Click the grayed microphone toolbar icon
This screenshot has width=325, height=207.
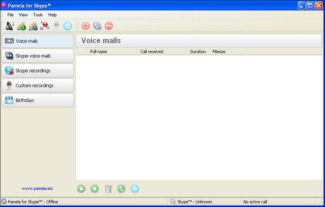pyautogui.click(x=56, y=26)
